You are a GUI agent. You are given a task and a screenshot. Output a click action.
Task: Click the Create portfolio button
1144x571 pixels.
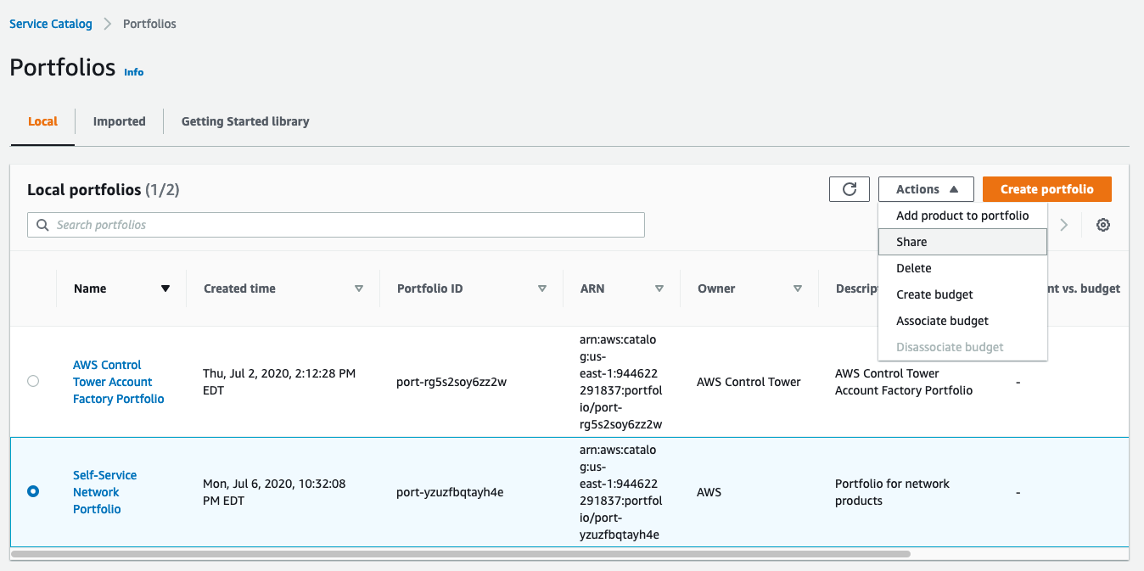(x=1046, y=188)
